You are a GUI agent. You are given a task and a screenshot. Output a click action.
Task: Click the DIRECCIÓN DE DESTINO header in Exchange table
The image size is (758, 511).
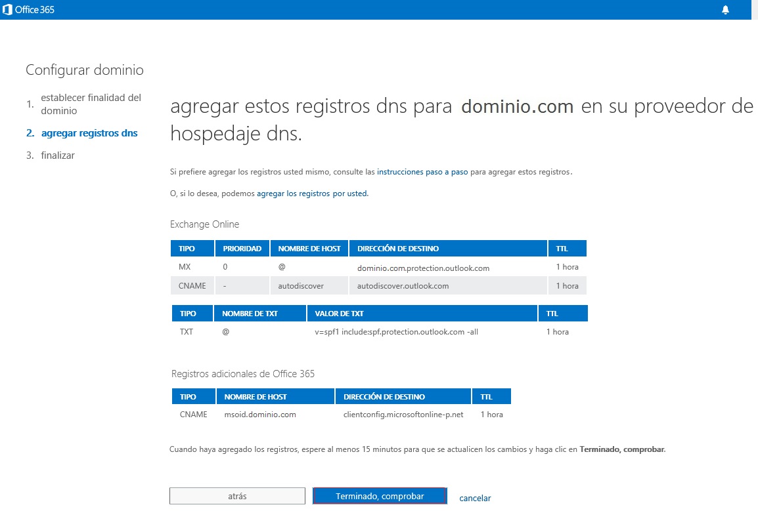397,249
